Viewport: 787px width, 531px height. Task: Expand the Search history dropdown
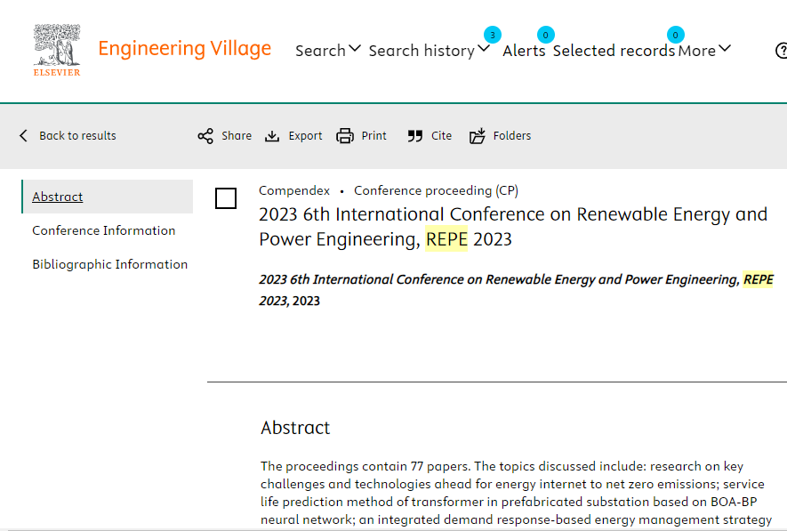(430, 50)
